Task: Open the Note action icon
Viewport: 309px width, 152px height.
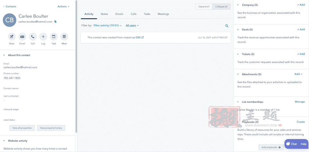Action: (12, 37)
